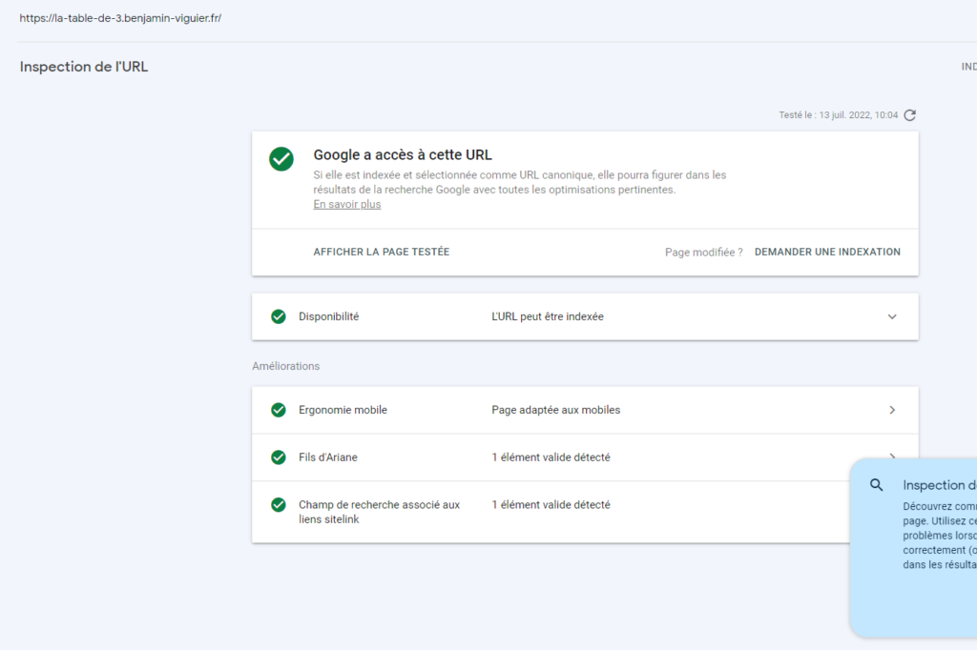Click the magnifier icon in the blue popup

click(877, 485)
